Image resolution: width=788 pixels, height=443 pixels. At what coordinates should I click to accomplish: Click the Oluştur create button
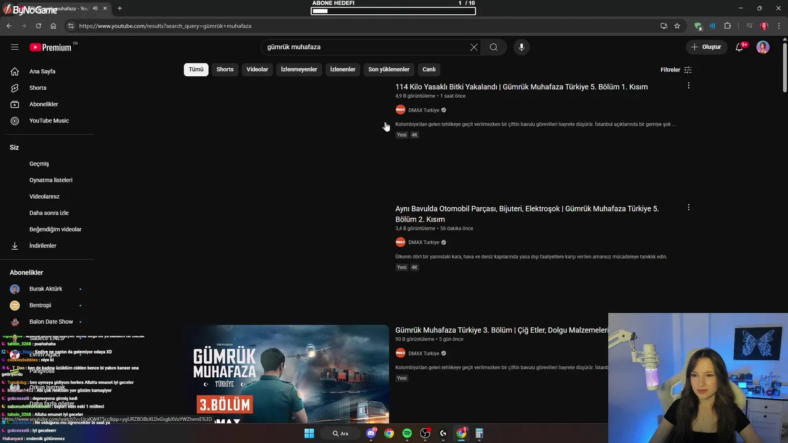(x=706, y=47)
